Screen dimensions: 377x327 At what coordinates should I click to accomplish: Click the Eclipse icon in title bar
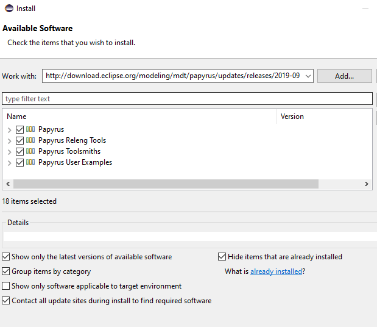(x=7, y=9)
